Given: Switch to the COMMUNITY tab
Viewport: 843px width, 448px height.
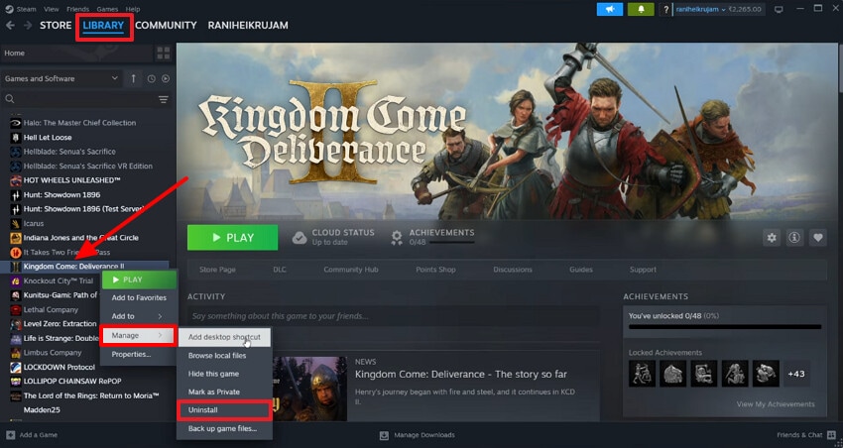Looking at the screenshot, I should pyautogui.click(x=166, y=25).
